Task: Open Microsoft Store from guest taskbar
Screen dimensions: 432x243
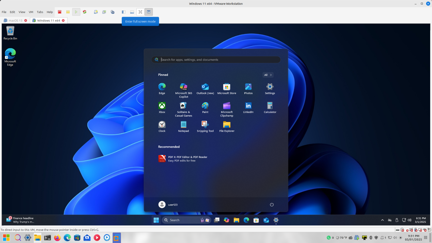Action: point(256,220)
